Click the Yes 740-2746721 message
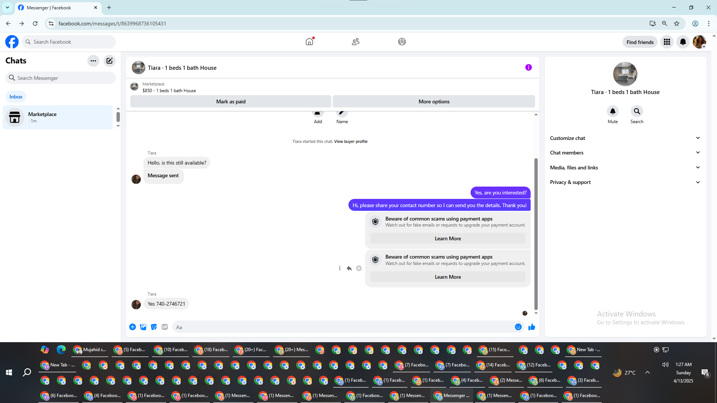This screenshot has width=717, height=403. click(x=166, y=304)
